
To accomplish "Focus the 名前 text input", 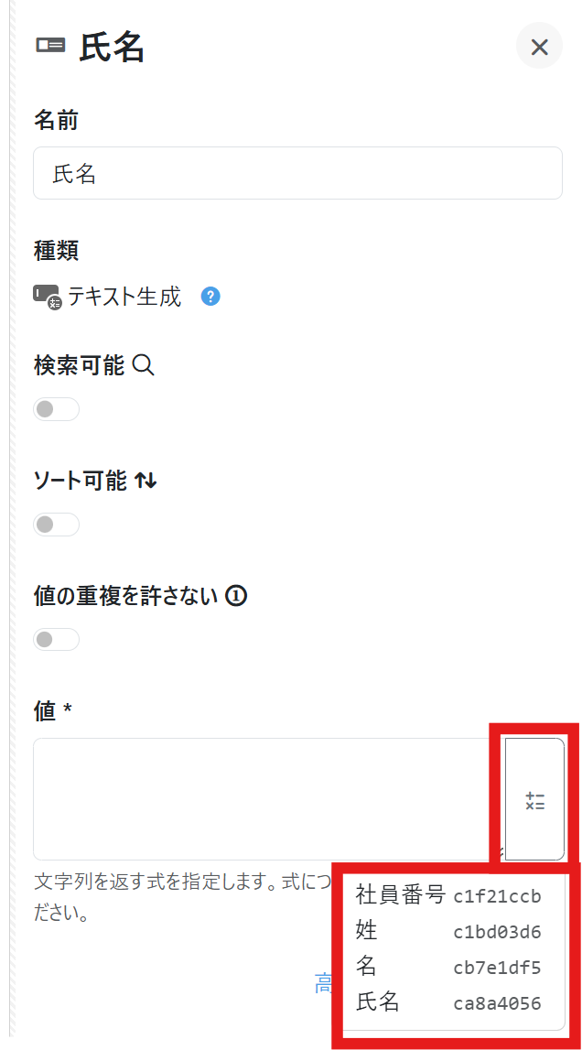I will pos(297,173).
